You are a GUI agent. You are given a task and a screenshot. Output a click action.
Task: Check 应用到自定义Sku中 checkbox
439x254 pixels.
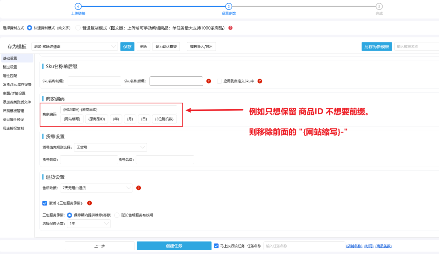[219, 81]
